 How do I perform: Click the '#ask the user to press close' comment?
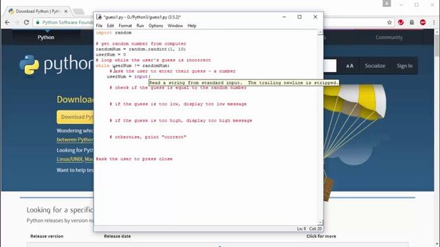134,158
